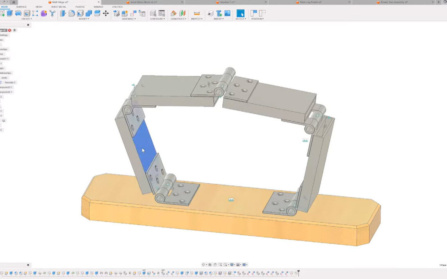Select Revolute 2 joint in browser
447x279 pixels.
tap(10, 82)
